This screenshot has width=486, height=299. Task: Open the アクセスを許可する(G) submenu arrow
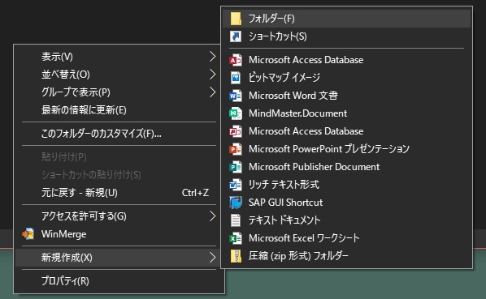212,216
